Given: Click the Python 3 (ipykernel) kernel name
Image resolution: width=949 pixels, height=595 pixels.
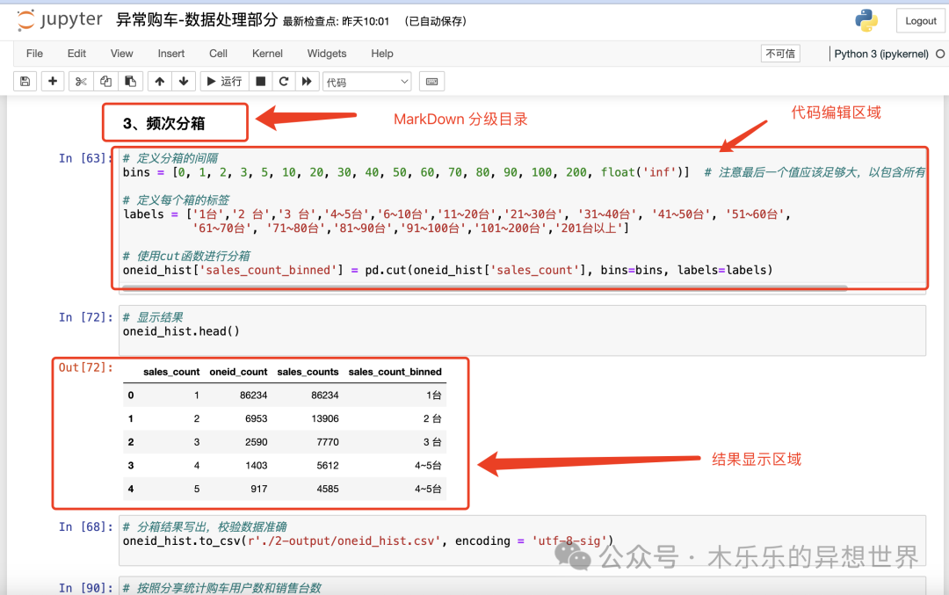Looking at the screenshot, I should 881,54.
